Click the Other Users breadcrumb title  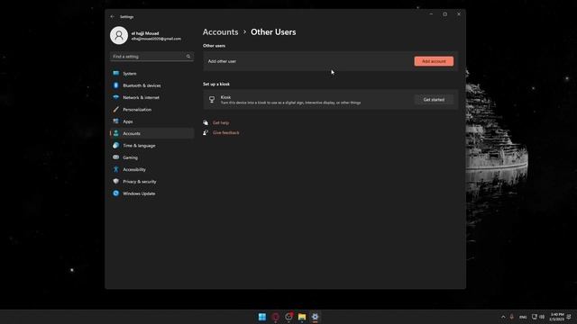click(x=273, y=32)
